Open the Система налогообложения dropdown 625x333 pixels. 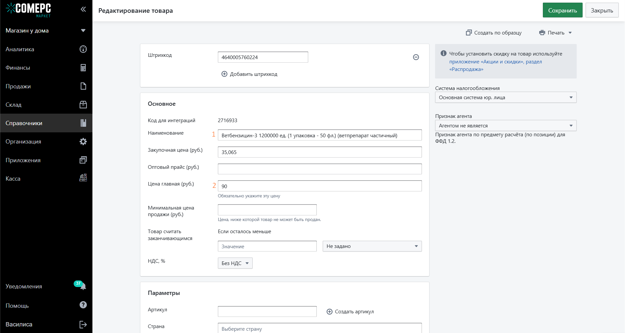(x=506, y=97)
